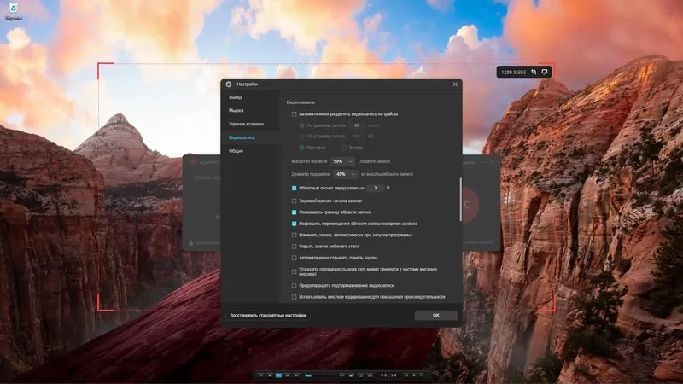
Task: Select the Один раз radio button
Action: click(x=301, y=148)
